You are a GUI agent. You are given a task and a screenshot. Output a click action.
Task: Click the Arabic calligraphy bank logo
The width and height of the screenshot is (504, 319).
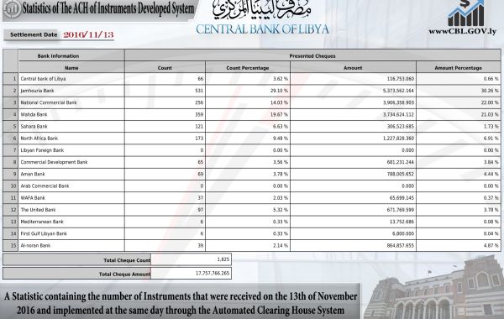point(262,10)
